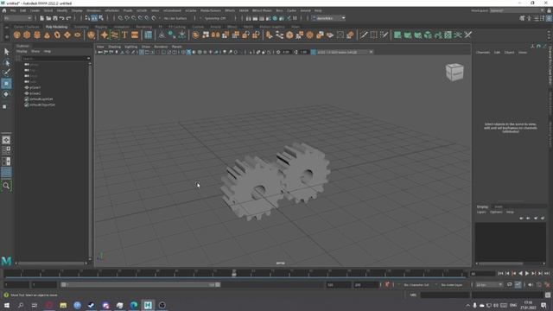Click the current time marker on timeline
553x311 pixels.
coord(234,273)
